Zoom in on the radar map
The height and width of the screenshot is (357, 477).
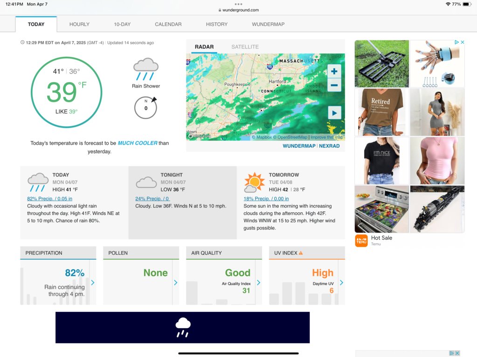(x=334, y=71)
